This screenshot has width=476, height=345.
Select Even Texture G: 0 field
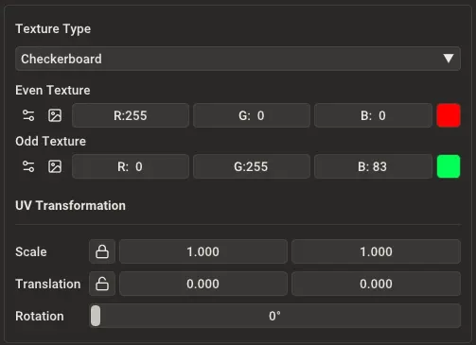coord(252,115)
